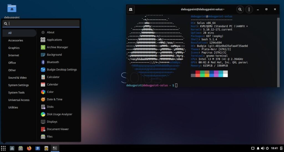Select the System Settings category

(x=19, y=85)
